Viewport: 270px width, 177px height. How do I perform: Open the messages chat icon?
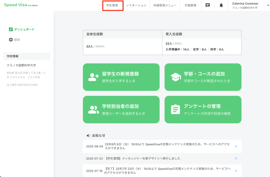click(207, 5)
